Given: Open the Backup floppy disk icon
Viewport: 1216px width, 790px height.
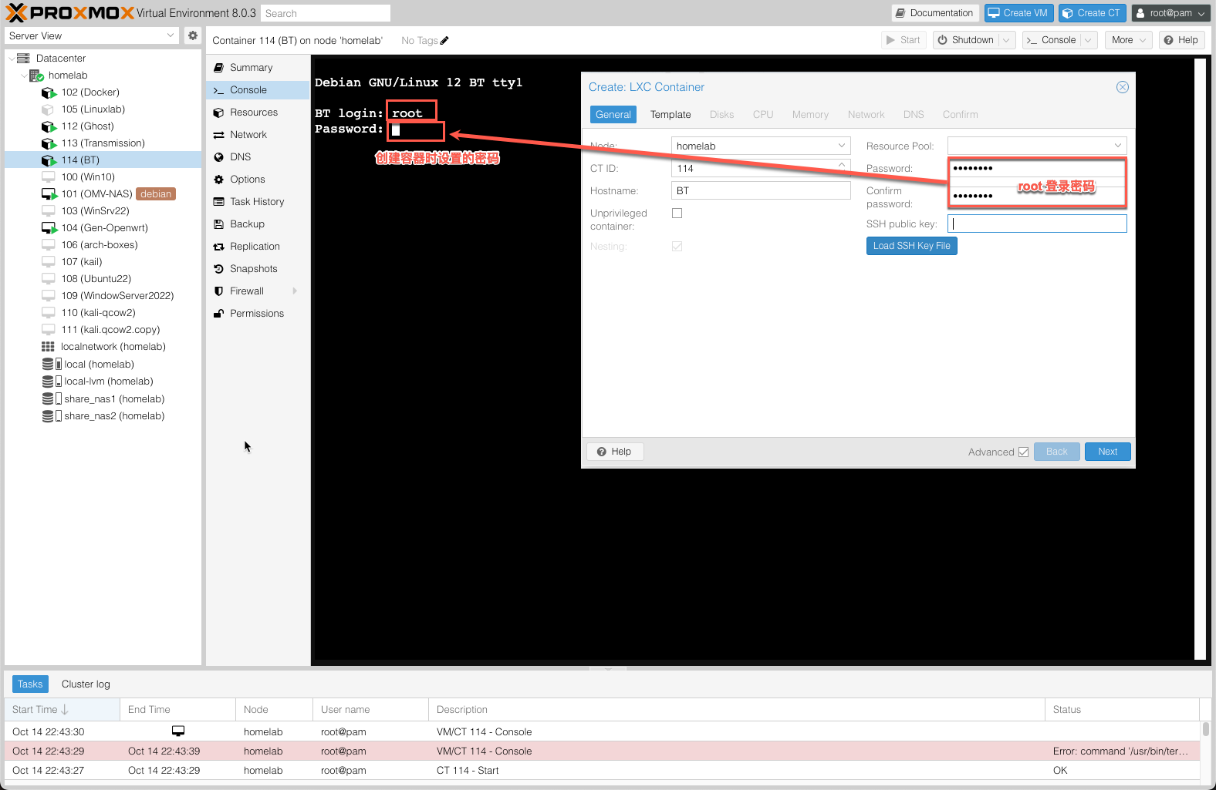Looking at the screenshot, I should (x=218, y=224).
